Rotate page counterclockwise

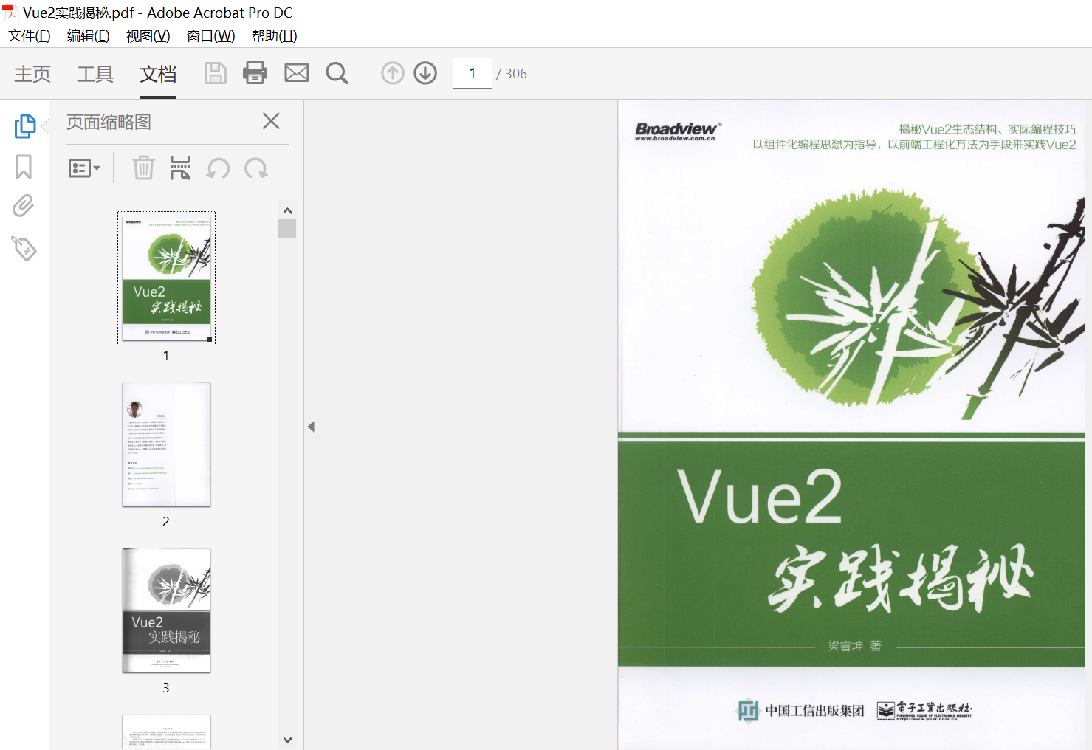pos(218,168)
